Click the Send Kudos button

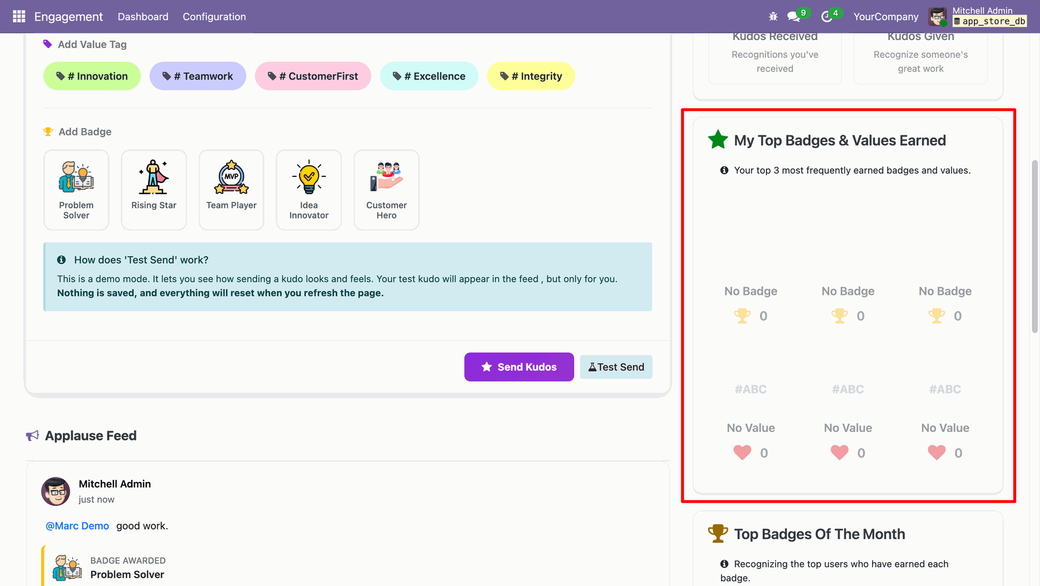[x=519, y=367]
